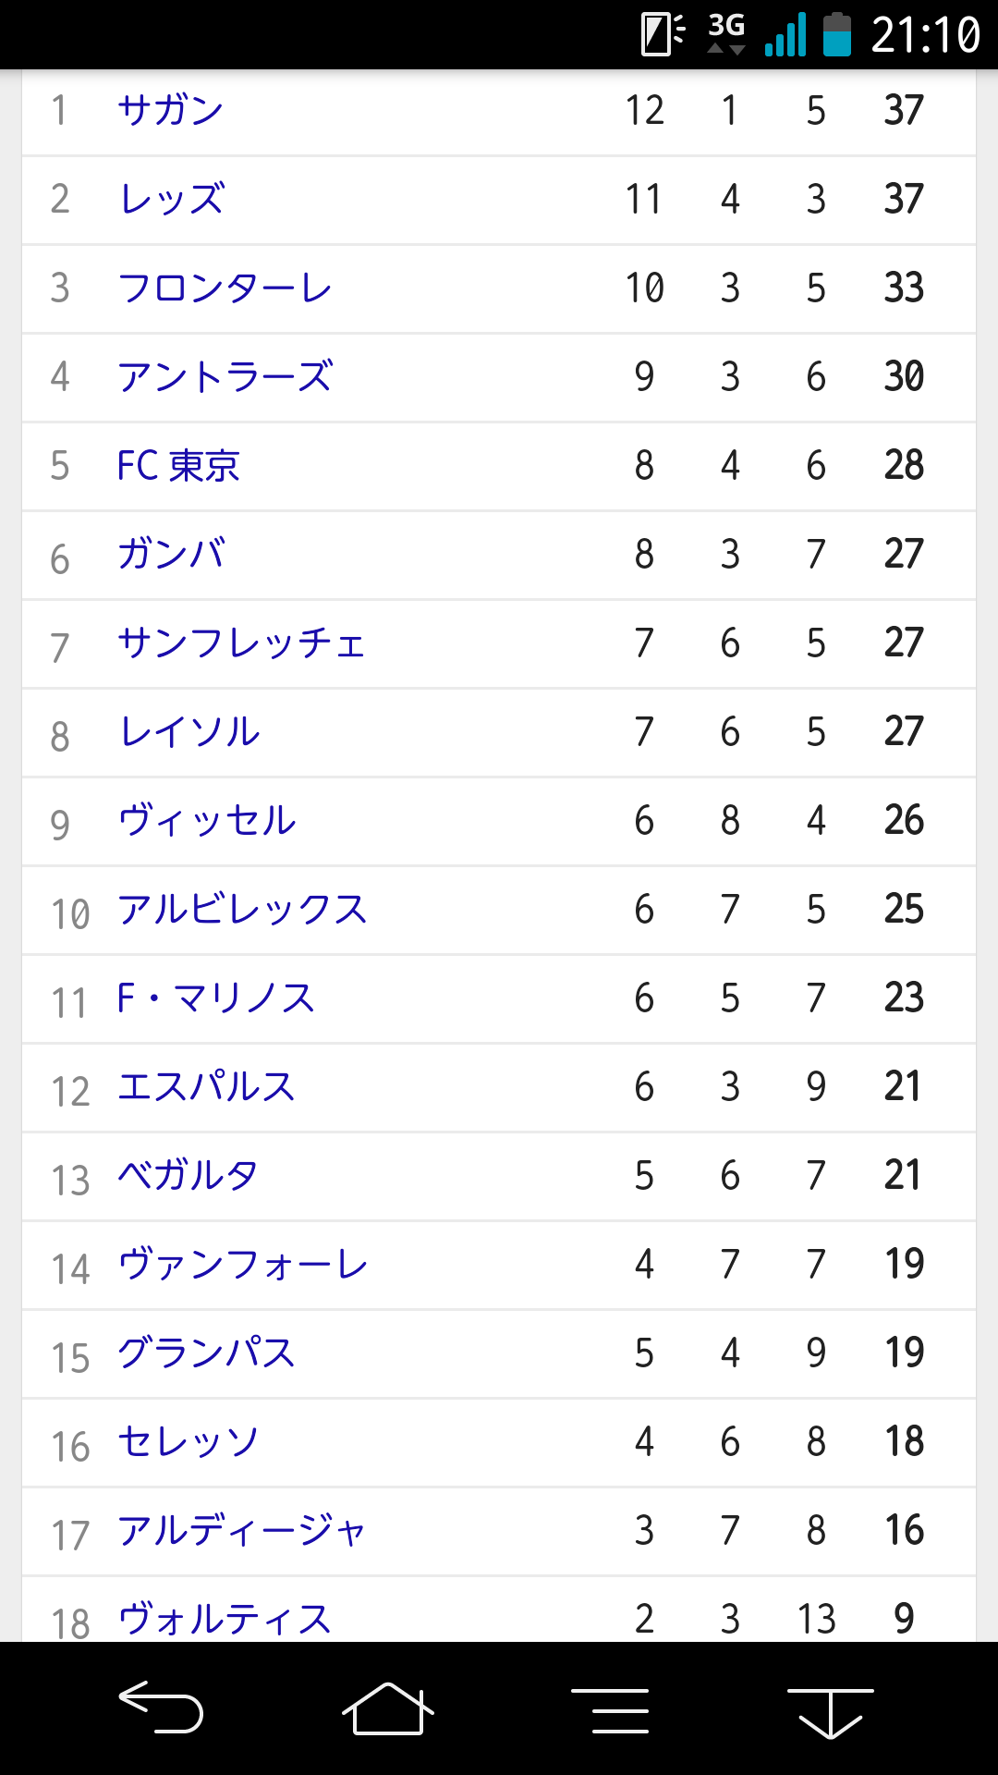
Task: Tap the FC 東京 link
Action: click(x=178, y=466)
